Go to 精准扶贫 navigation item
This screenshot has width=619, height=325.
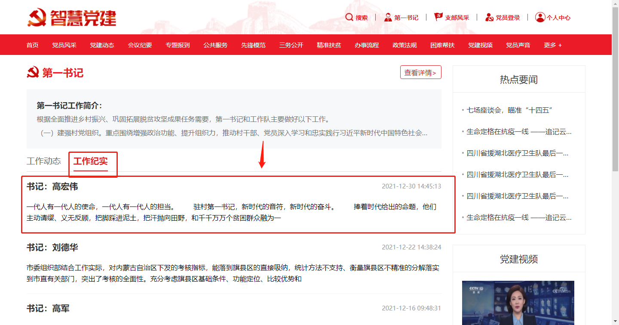329,45
